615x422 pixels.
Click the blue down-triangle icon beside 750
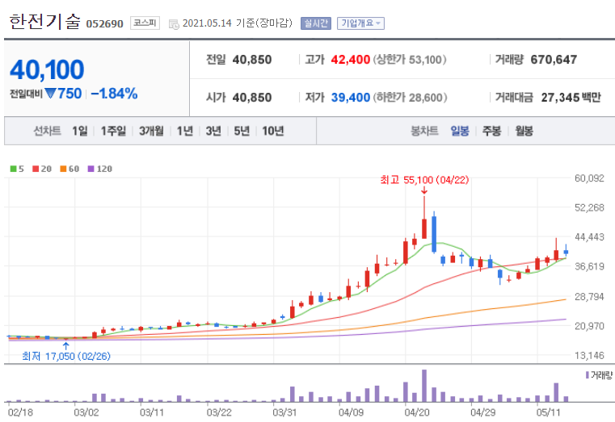[x=51, y=93]
